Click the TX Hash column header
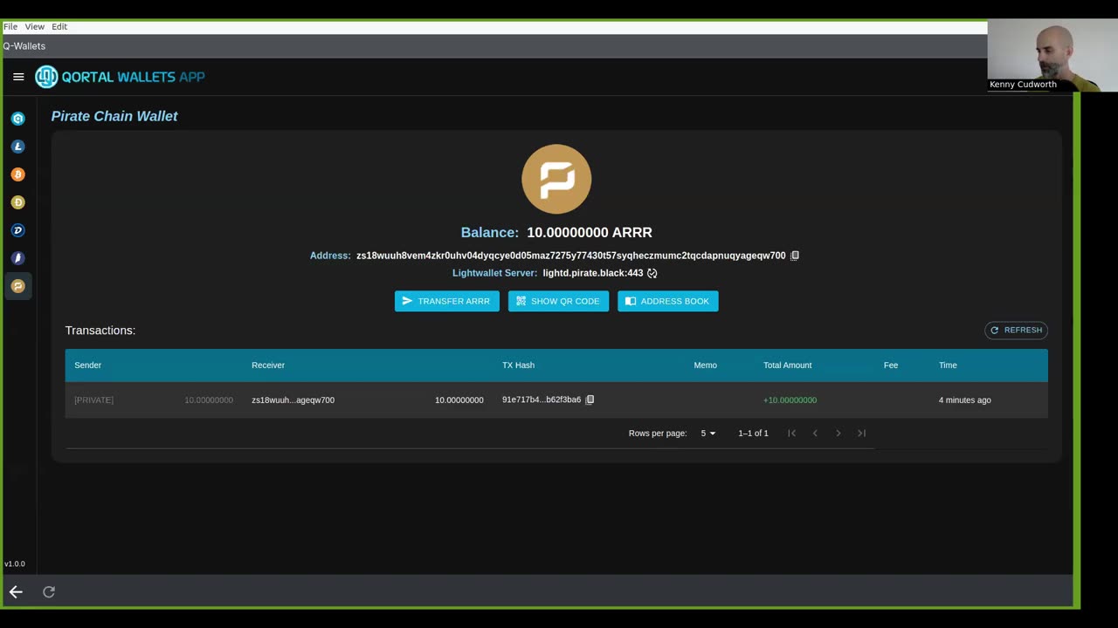The width and height of the screenshot is (1118, 628). coord(518,365)
